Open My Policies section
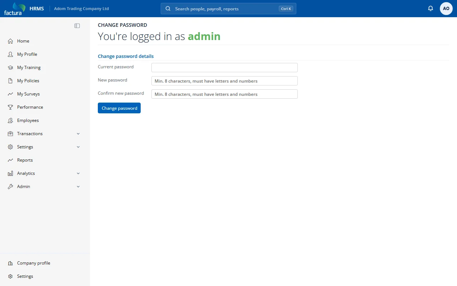The height and width of the screenshot is (286, 457). click(45, 81)
